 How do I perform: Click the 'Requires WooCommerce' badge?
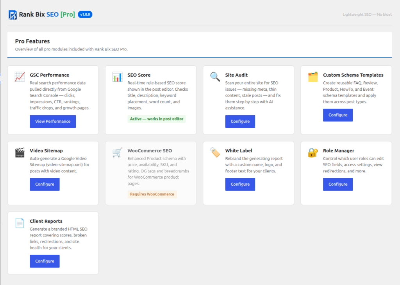[152, 194]
